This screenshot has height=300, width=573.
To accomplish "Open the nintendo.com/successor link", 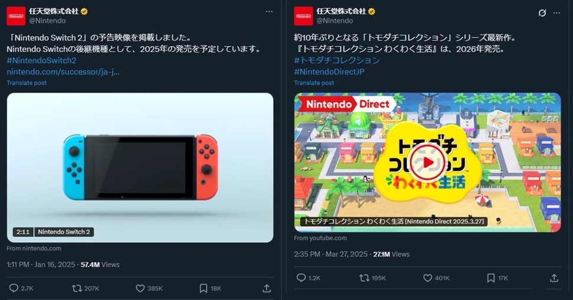I will pos(63,71).
